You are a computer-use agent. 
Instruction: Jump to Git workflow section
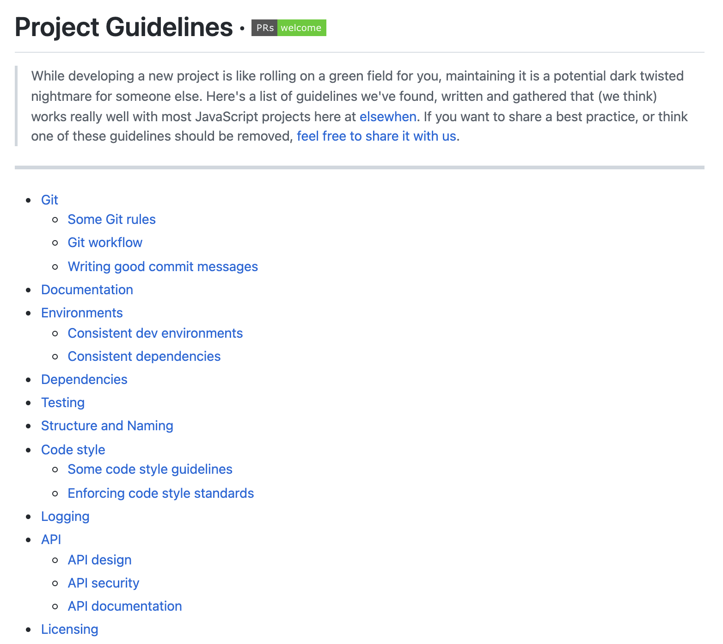(x=105, y=242)
